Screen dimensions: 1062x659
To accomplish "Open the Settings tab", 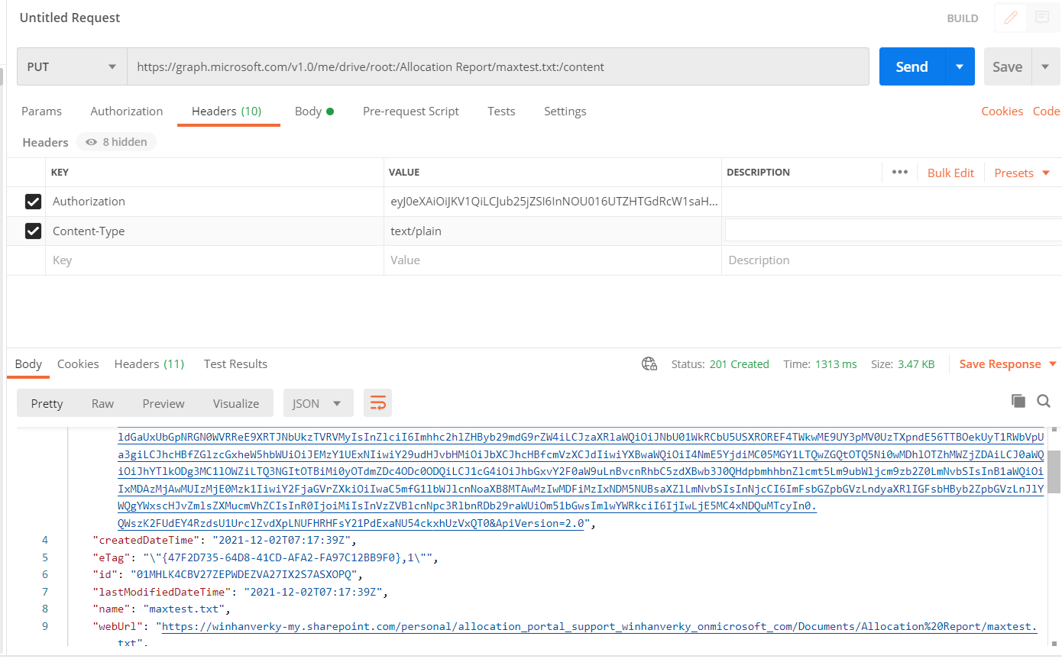I will tap(565, 111).
